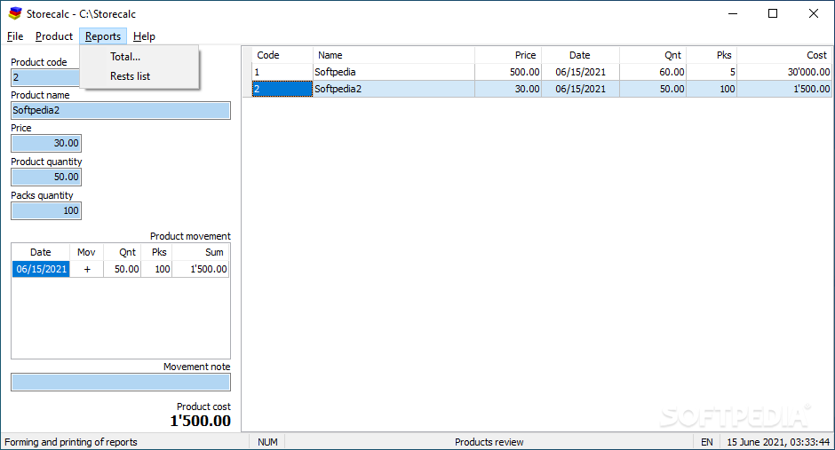This screenshot has width=835, height=450.
Task: Click the Mov column header
Action: pos(86,252)
